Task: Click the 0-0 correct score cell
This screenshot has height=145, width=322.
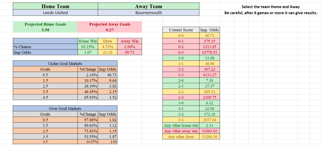Action: pyautogui.click(x=181, y=35)
